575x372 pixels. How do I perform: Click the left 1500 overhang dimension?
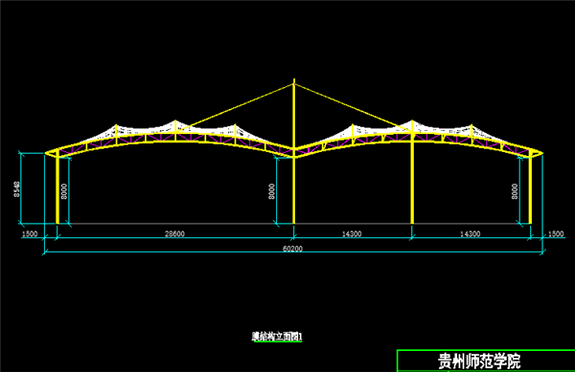[x=30, y=234]
